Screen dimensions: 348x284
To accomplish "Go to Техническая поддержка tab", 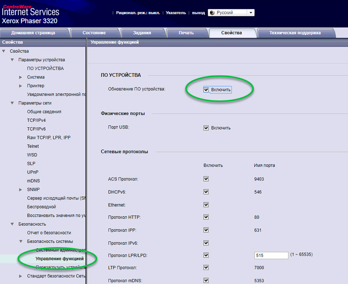I will (x=295, y=33).
